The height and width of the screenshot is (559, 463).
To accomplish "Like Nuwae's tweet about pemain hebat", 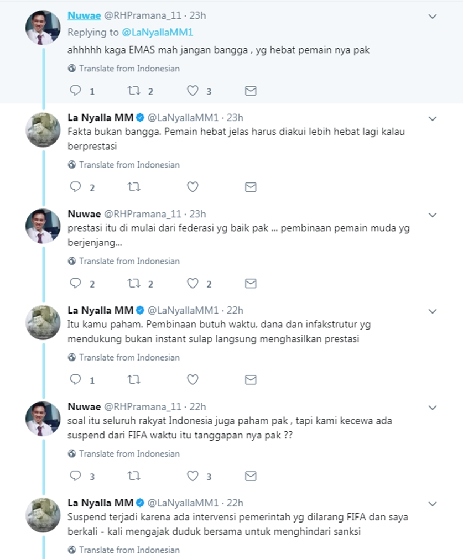I will (x=193, y=91).
